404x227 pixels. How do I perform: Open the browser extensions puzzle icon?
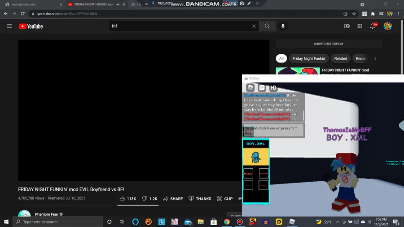click(373, 14)
